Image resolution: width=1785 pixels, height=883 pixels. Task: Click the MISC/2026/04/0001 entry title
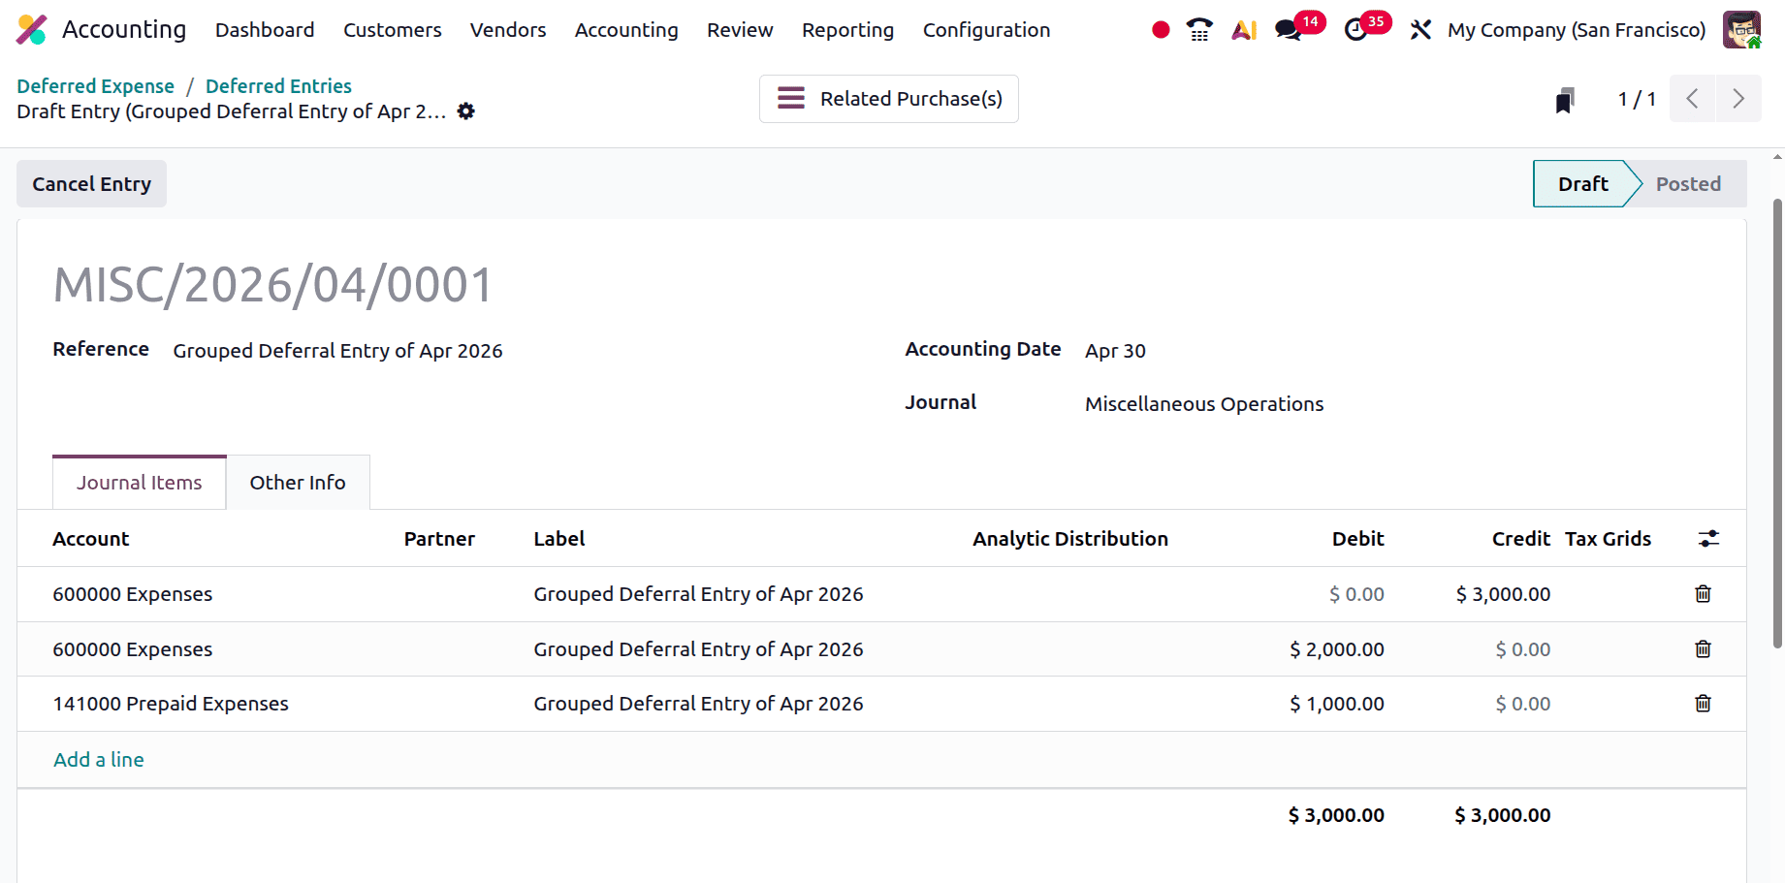(x=273, y=285)
